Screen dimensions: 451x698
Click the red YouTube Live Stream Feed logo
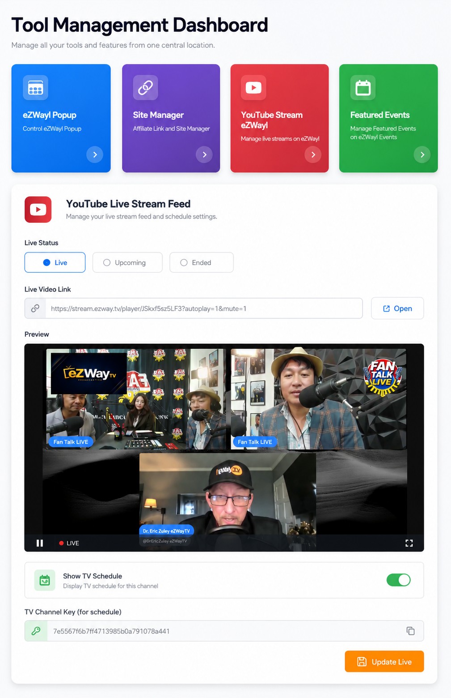point(38,209)
